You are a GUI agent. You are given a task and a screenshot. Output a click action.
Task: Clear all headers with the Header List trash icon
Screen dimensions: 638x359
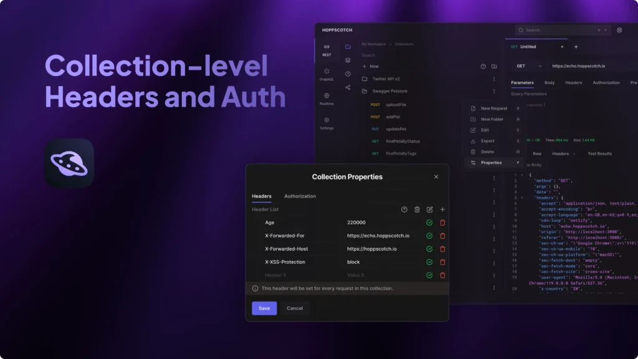pyautogui.click(x=417, y=209)
